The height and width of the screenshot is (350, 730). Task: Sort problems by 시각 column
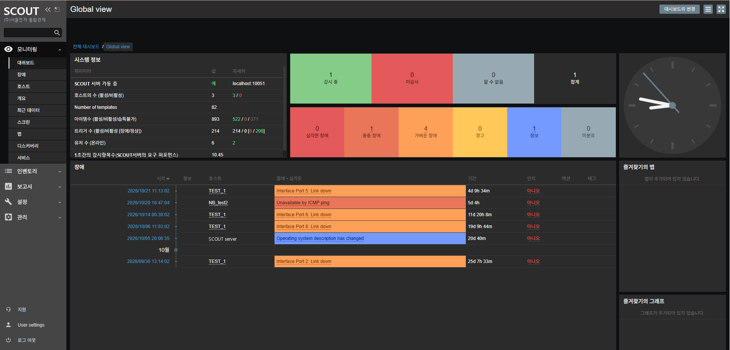pos(163,179)
